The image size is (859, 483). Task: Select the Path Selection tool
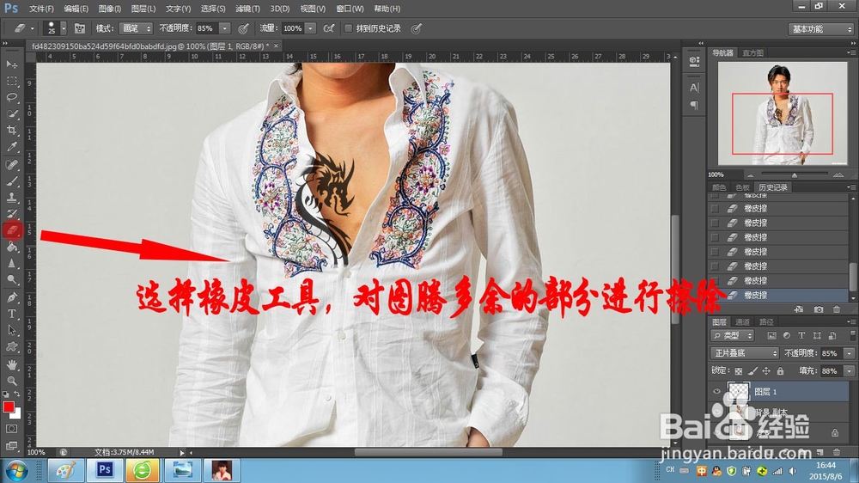(x=11, y=331)
